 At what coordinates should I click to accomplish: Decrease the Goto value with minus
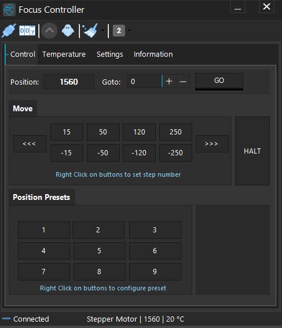[x=183, y=81]
